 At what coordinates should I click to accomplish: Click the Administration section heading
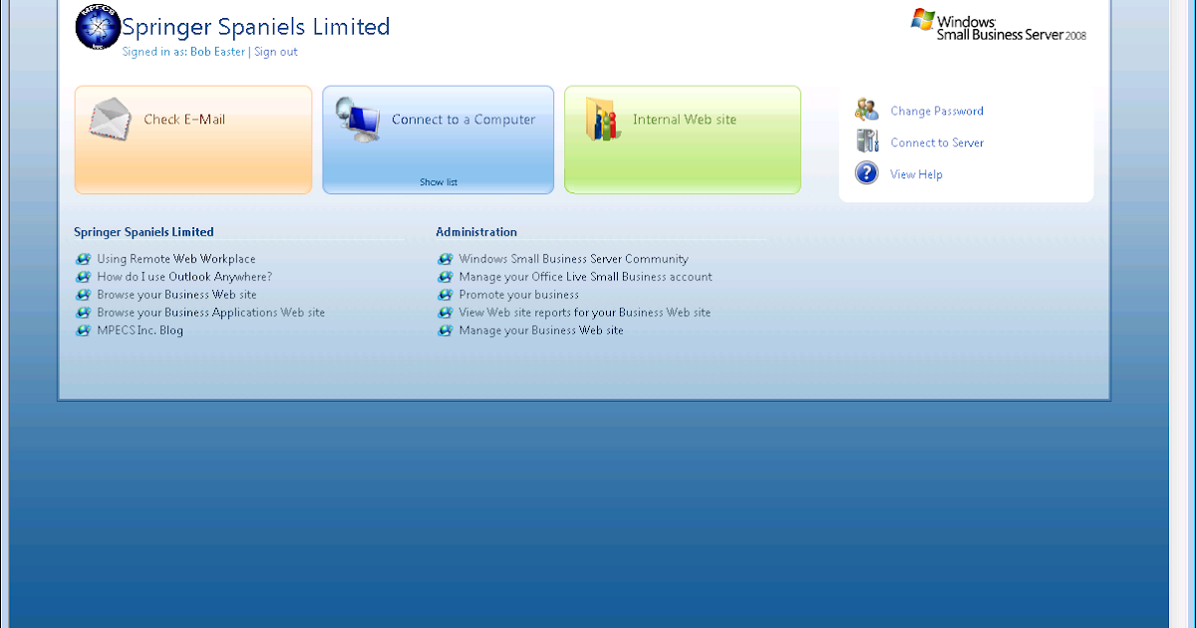pyautogui.click(x=476, y=232)
